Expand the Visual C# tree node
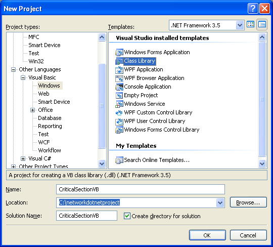 pyautogui.click(x=23, y=158)
